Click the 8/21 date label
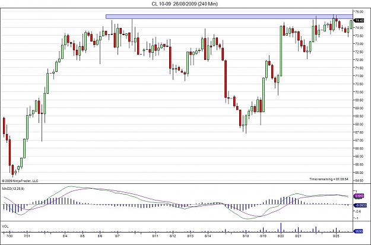This screenshot has height=245, width=371. (x=298, y=236)
